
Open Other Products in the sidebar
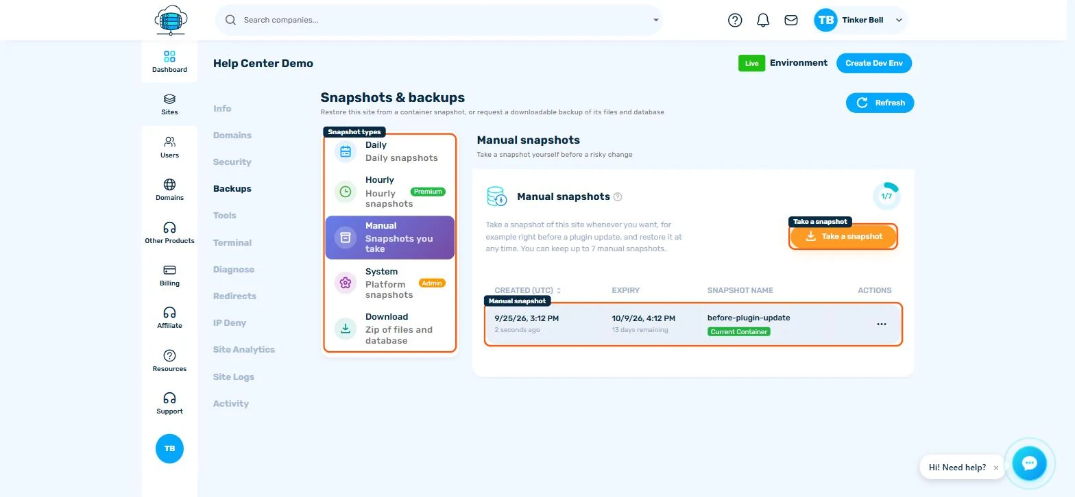(169, 233)
